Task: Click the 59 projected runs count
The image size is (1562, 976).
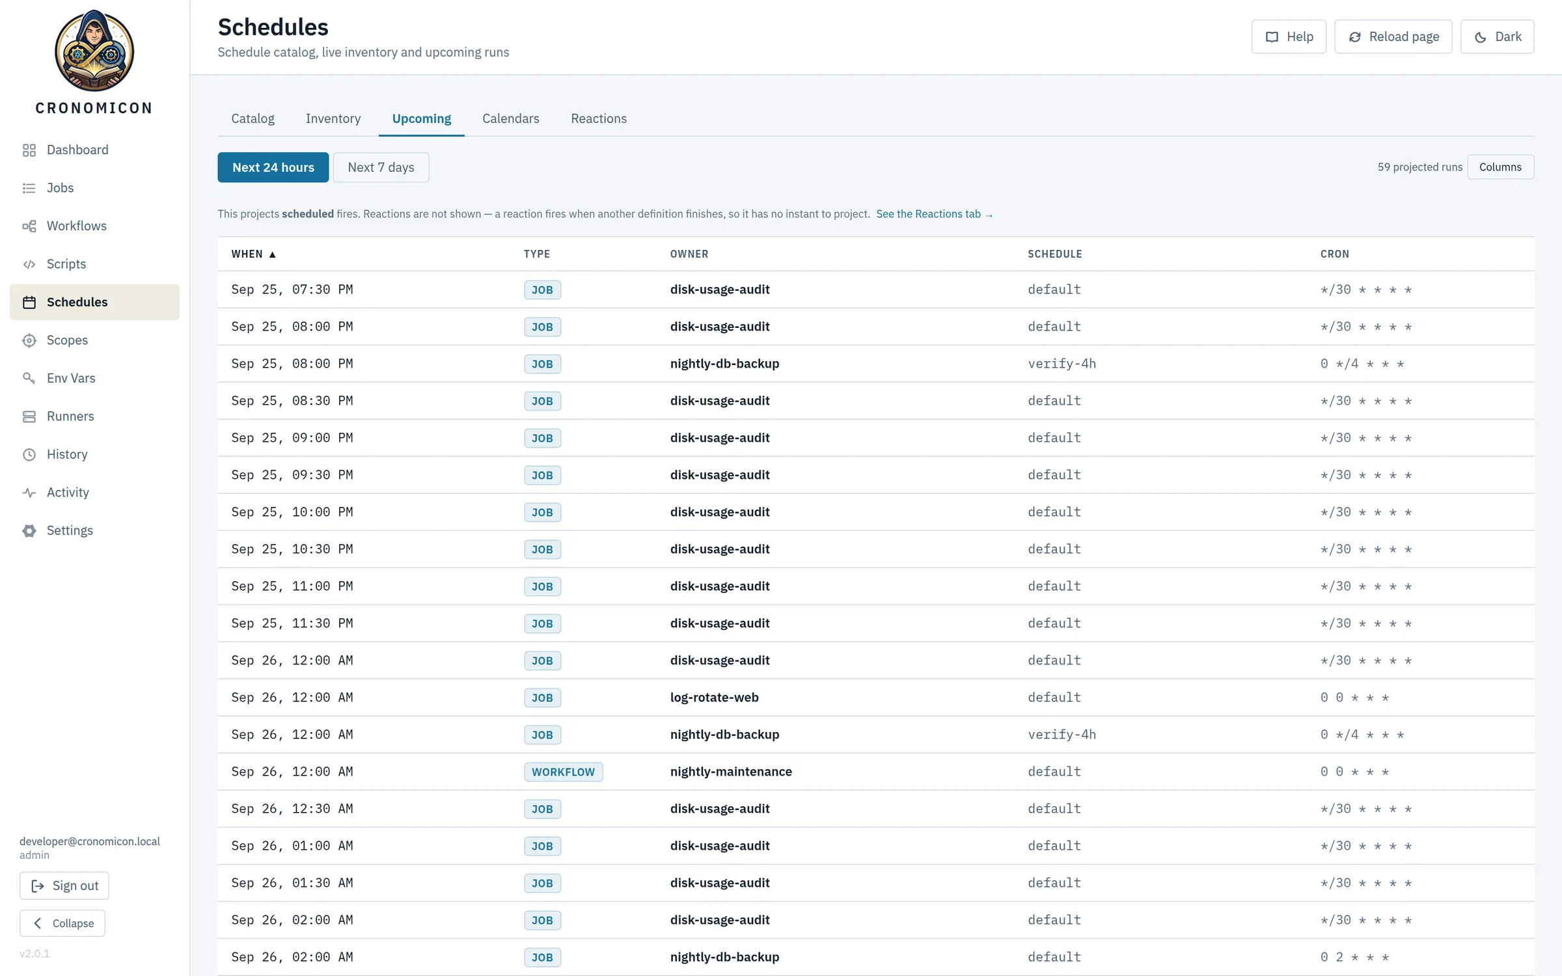Action: (1419, 167)
